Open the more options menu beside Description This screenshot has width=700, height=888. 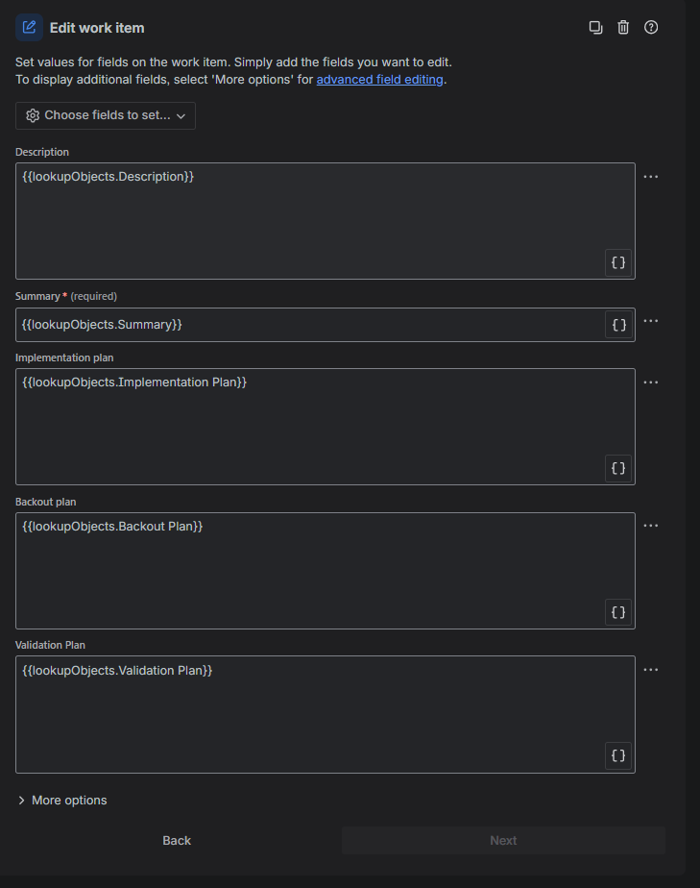[651, 177]
